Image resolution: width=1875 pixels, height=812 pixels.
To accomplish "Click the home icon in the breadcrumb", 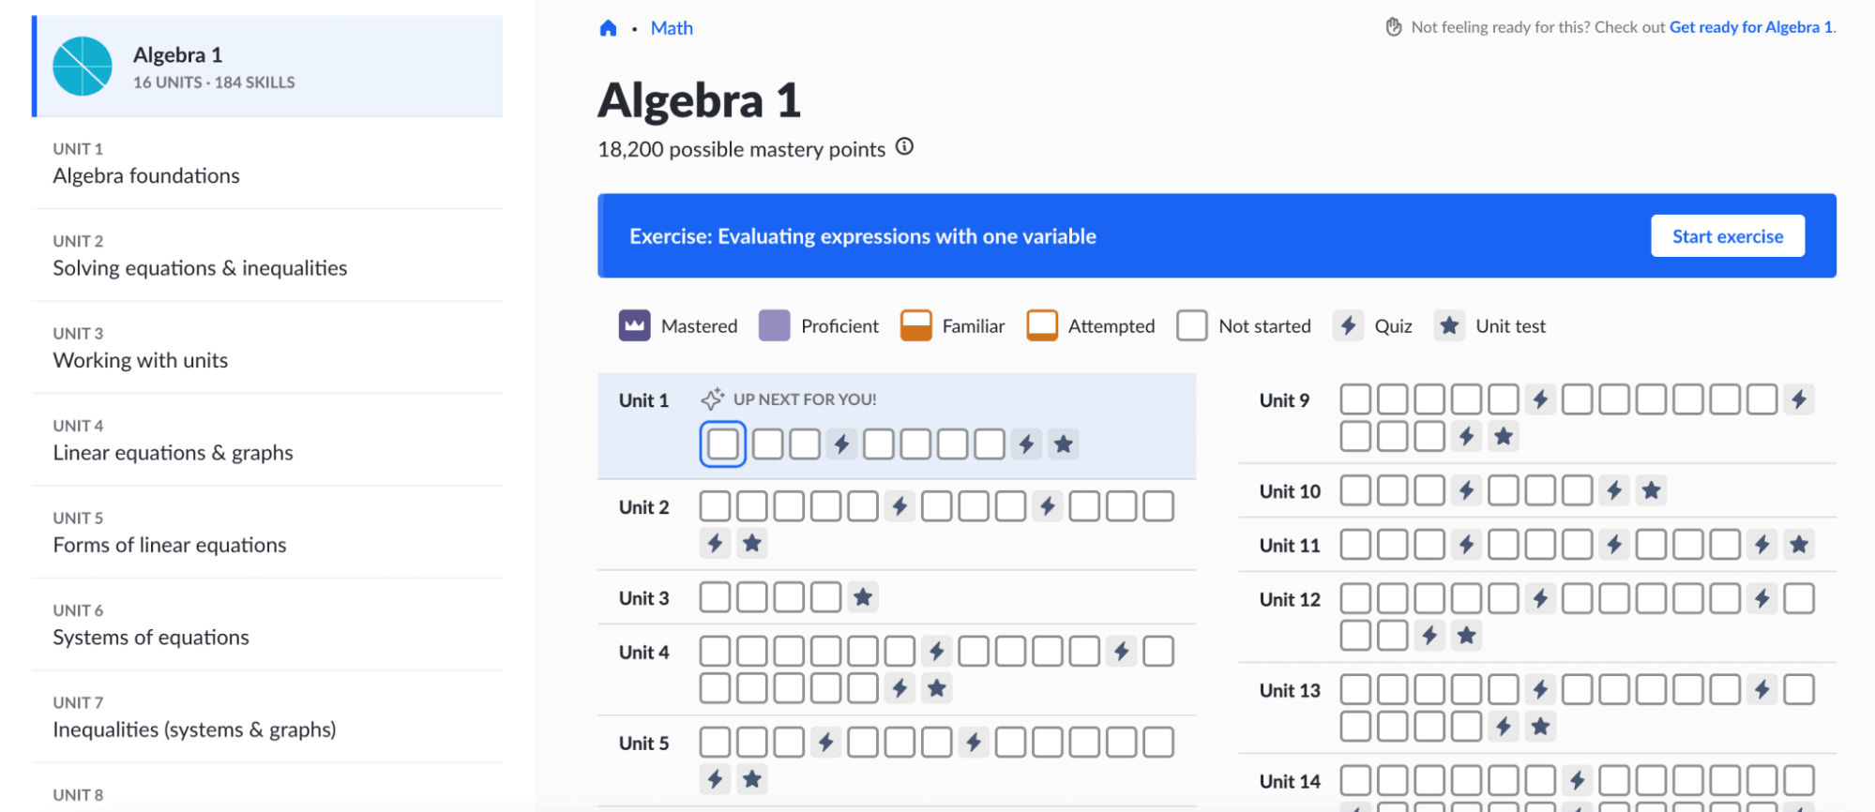I will (608, 27).
